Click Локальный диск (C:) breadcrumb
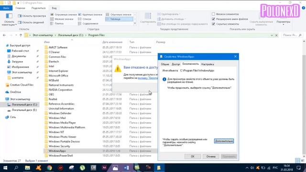 click(x=70, y=35)
